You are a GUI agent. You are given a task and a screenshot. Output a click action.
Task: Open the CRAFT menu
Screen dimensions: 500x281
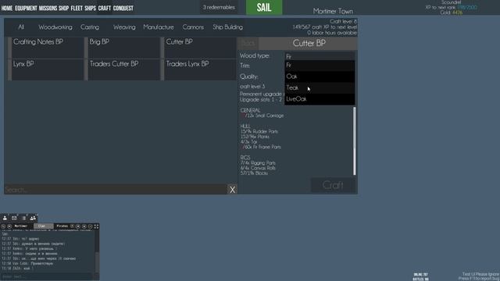coord(104,8)
